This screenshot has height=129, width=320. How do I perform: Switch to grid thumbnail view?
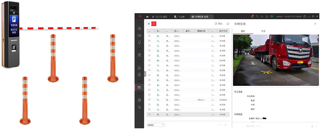pos(149,24)
